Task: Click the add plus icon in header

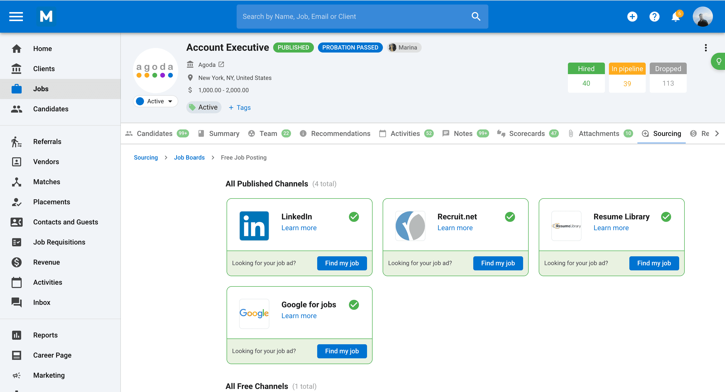Action: point(632,17)
